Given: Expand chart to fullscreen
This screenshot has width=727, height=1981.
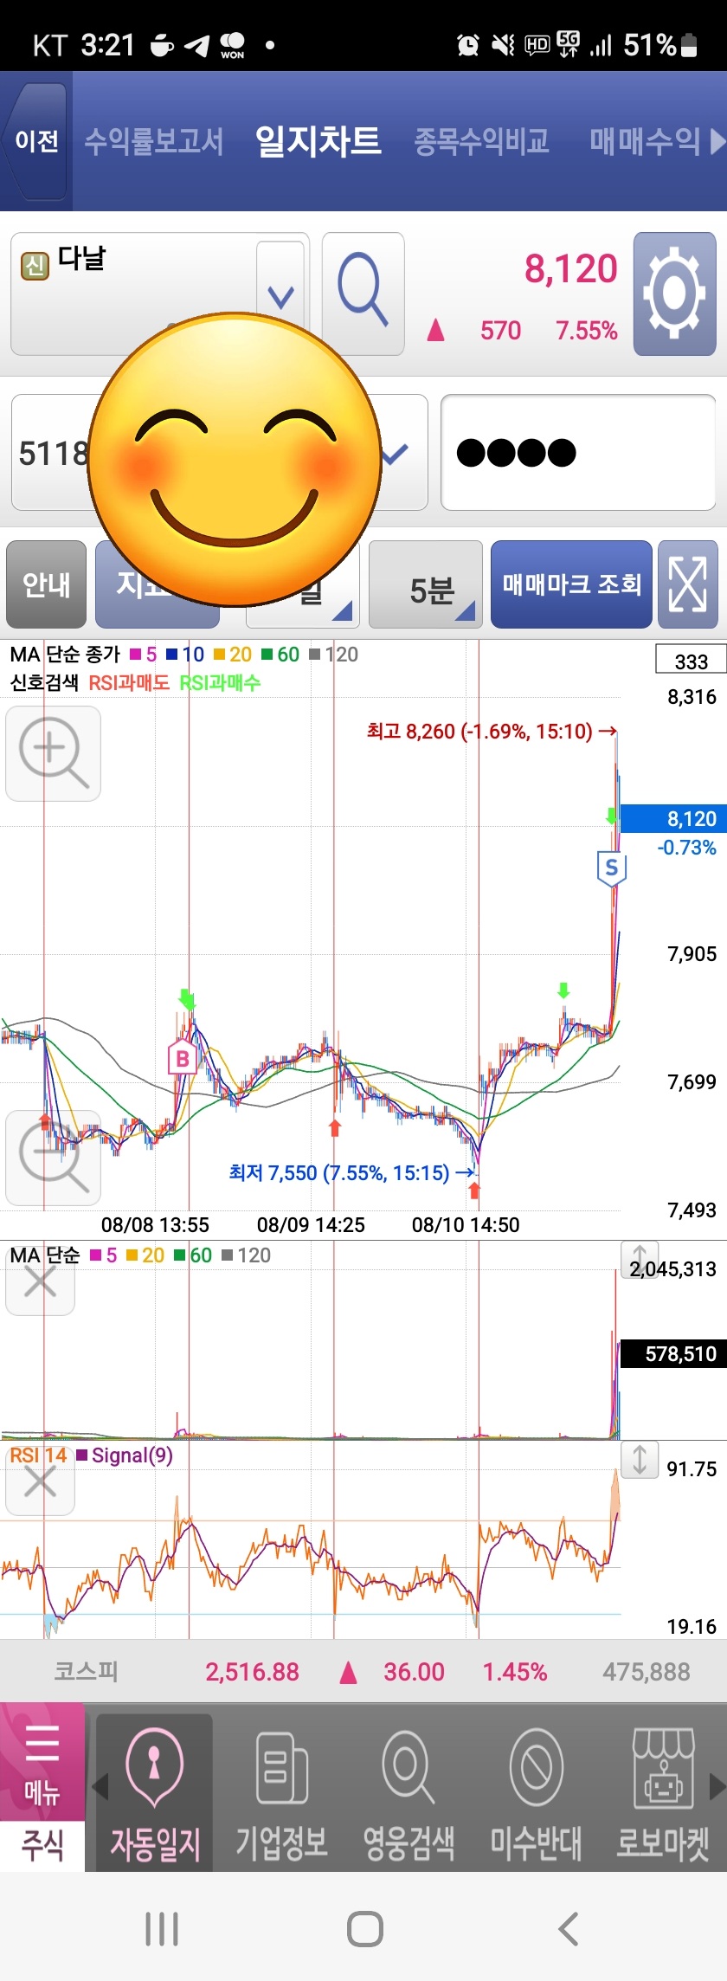Looking at the screenshot, I should click(688, 584).
